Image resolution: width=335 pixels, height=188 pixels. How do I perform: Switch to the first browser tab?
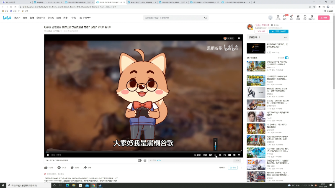click(16, 2)
